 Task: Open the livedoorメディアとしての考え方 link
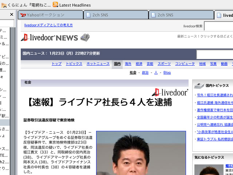[x=48, y=25]
